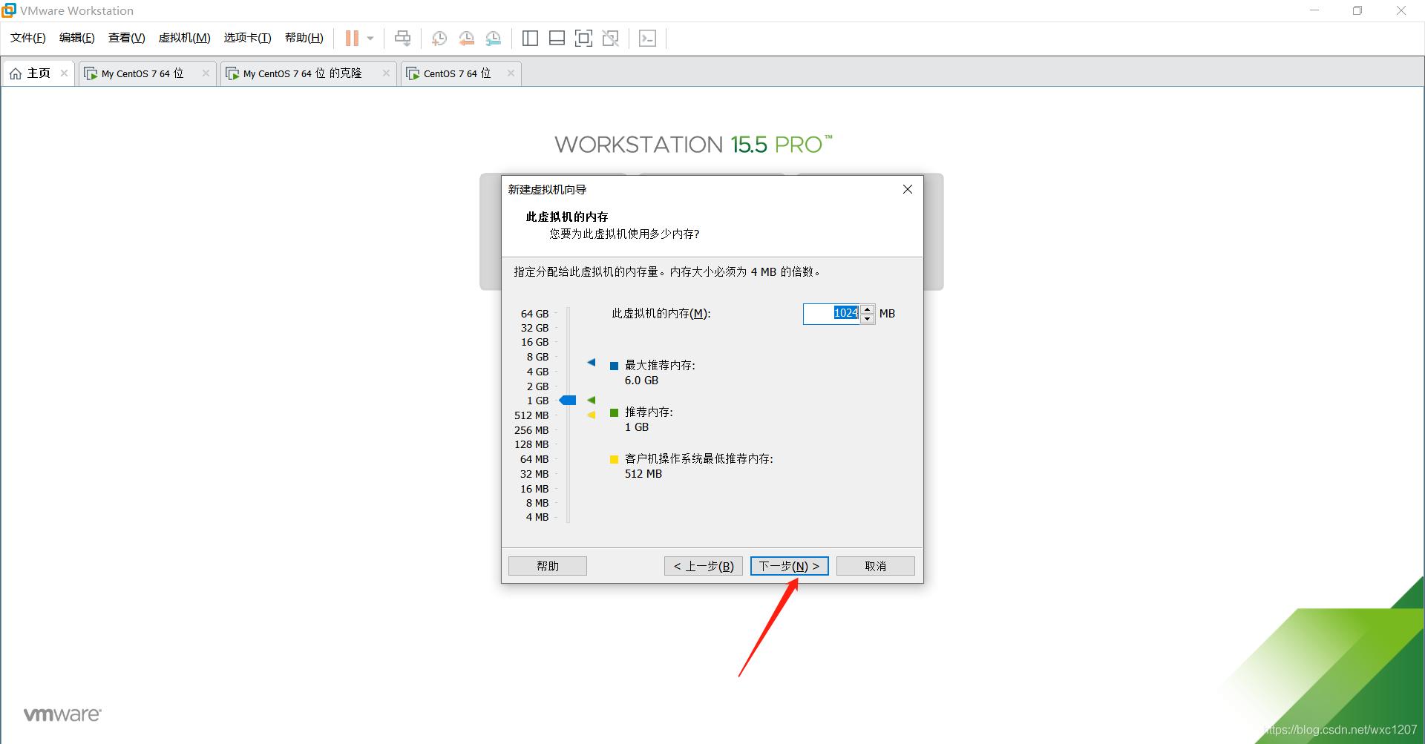Open the 帮助(H) menu
This screenshot has width=1425, height=744.
tap(304, 38)
